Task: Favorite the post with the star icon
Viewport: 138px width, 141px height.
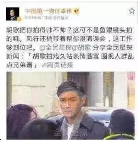Action: pos(132,11)
